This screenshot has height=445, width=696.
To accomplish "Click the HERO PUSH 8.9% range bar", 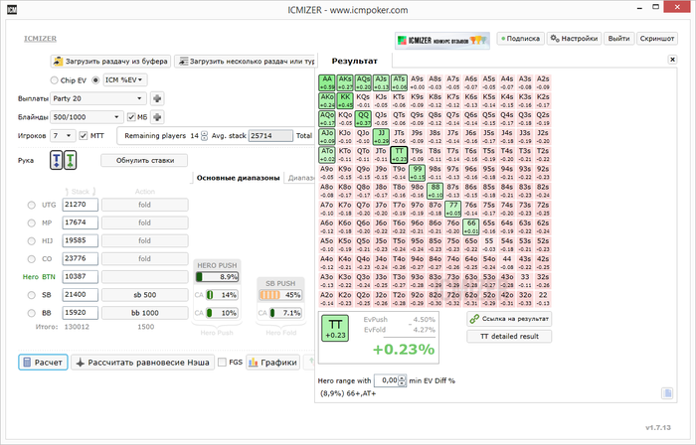I will pyautogui.click(x=217, y=277).
